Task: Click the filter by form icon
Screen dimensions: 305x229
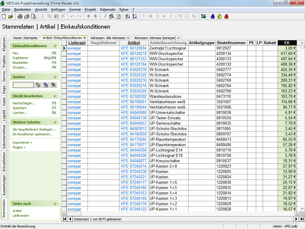Action: pos(45,85)
